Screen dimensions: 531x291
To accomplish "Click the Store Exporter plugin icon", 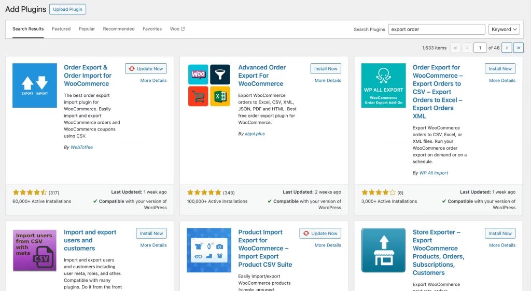I will coord(383,250).
